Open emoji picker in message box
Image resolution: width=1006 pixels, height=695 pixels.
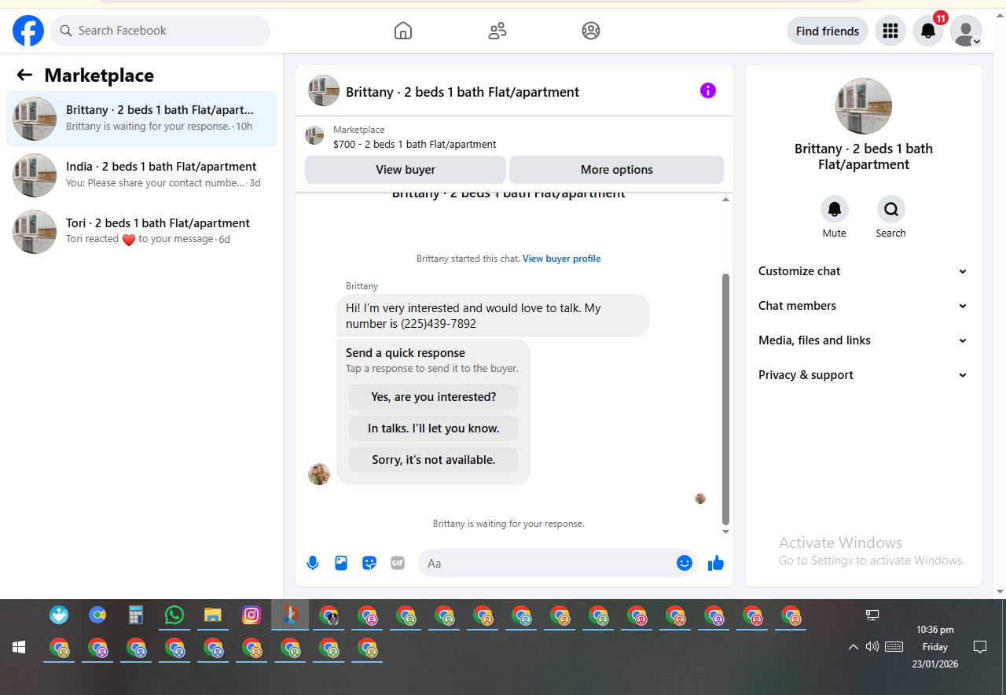[x=685, y=563]
